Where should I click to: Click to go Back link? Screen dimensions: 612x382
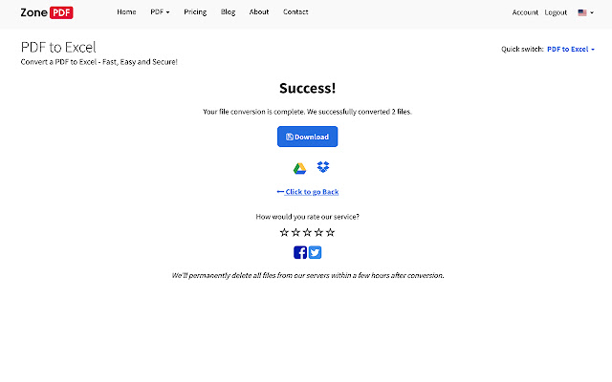[308, 192]
